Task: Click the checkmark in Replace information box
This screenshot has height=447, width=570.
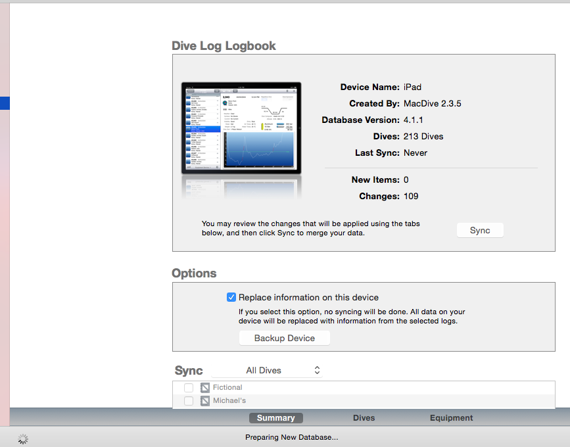Action: click(231, 297)
